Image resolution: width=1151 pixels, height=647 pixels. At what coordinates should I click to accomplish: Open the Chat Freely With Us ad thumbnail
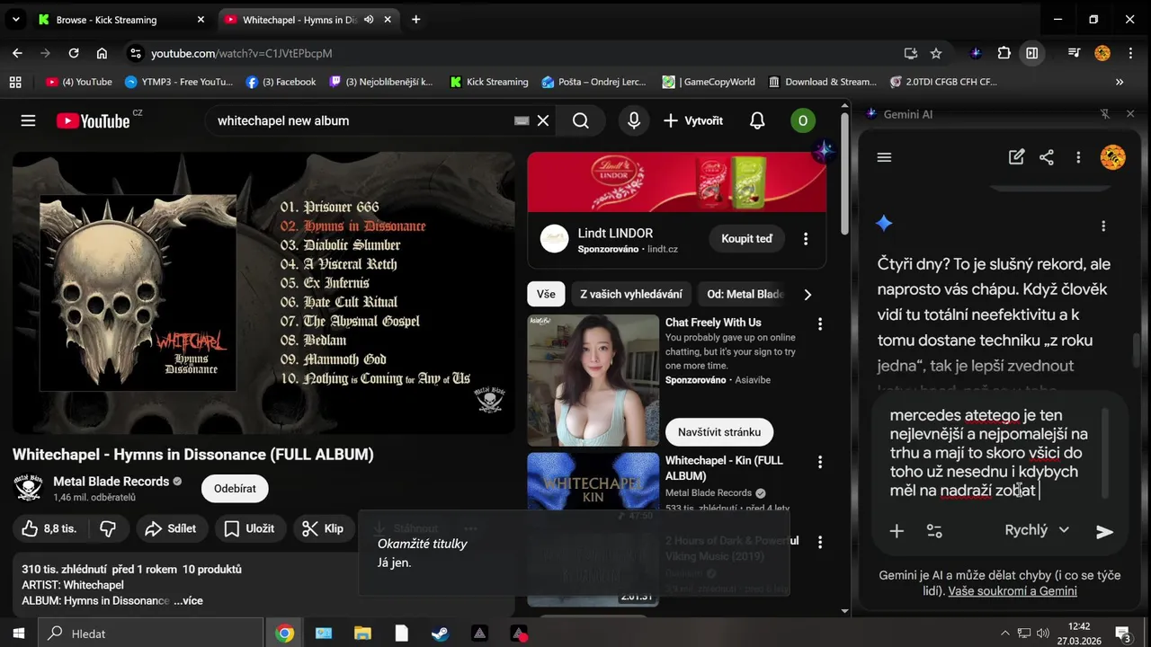tap(593, 380)
